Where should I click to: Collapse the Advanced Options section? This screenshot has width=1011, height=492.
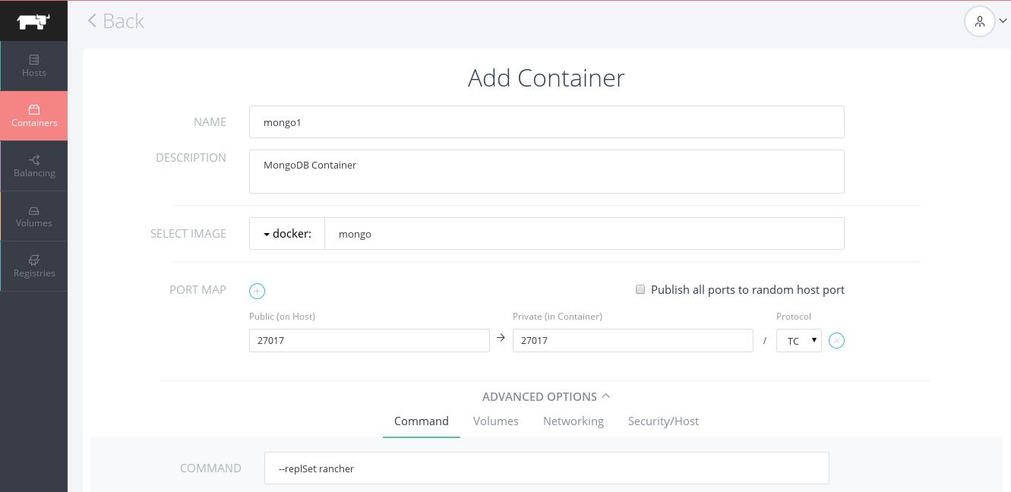pos(545,396)
